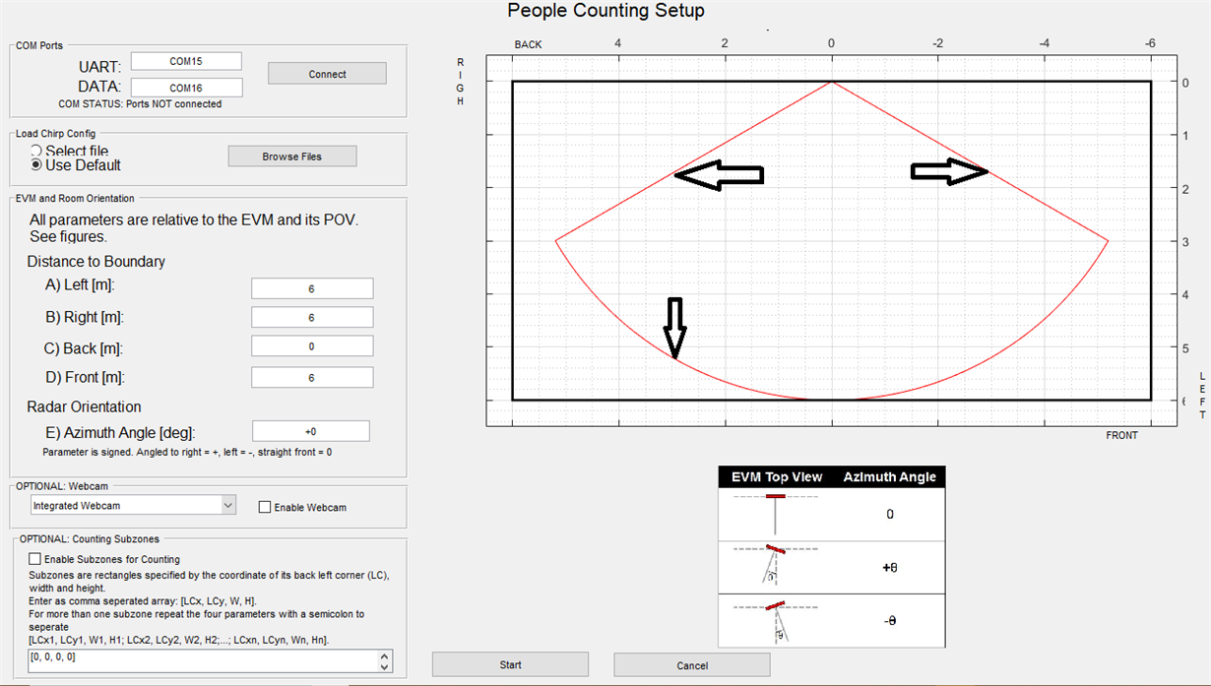Click Browse Files to load a chirp config

pos(291,156)
